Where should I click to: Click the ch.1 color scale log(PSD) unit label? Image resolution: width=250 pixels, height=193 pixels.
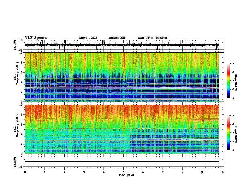(236, 82)
